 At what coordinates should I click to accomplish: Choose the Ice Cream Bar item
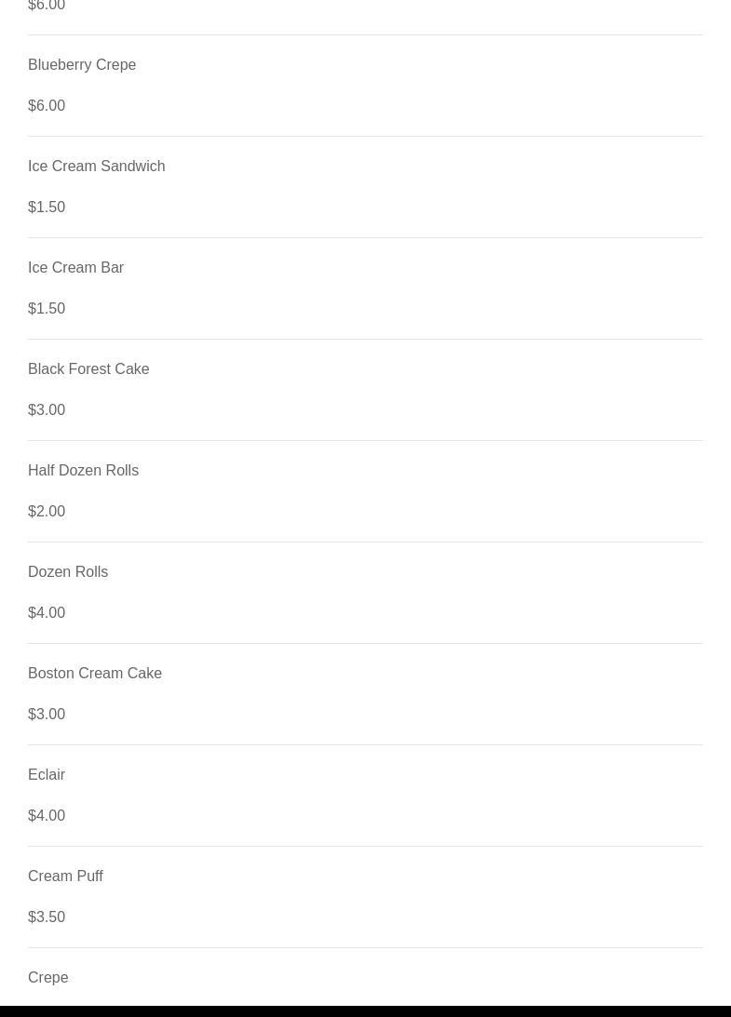point(75,268)
